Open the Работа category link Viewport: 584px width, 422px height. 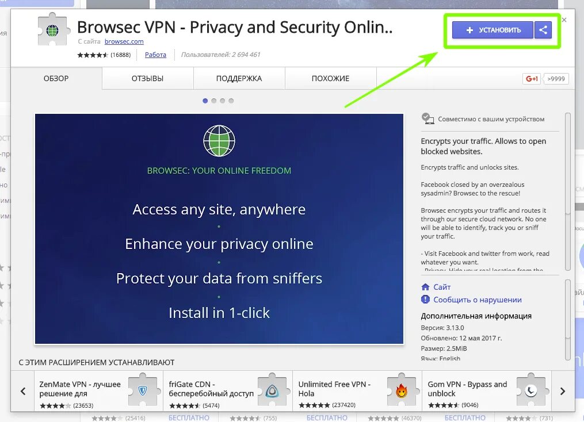pos(155,55)
